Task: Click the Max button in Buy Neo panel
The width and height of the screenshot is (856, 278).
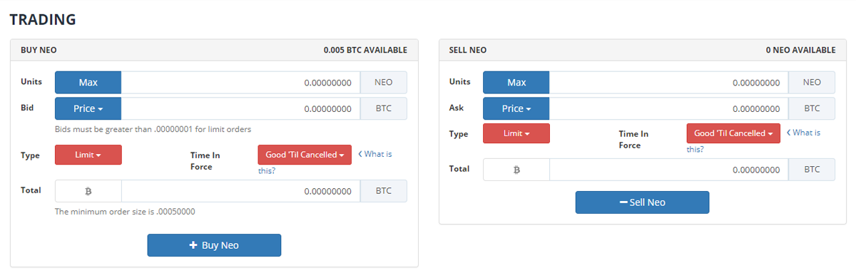Action: pos(88,83)
